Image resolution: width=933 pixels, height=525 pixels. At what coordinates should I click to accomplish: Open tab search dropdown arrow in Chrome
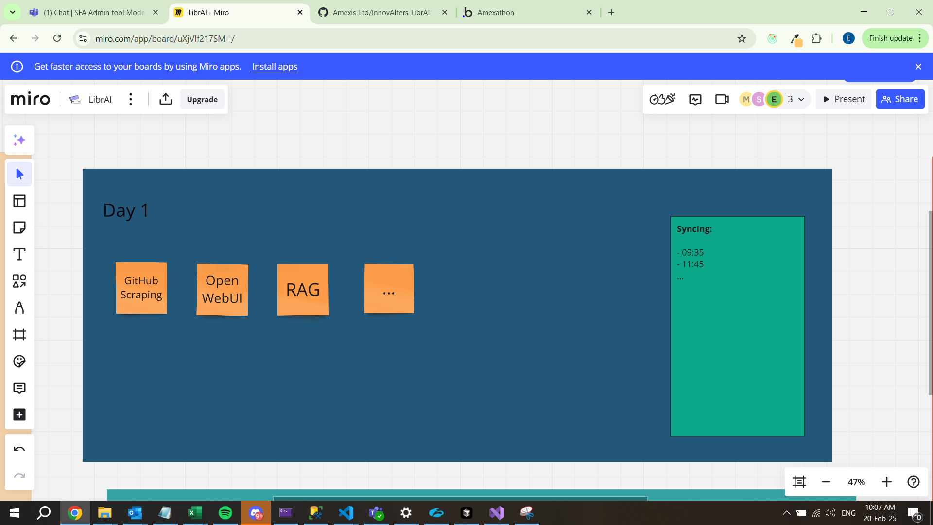tap(12, 12)
